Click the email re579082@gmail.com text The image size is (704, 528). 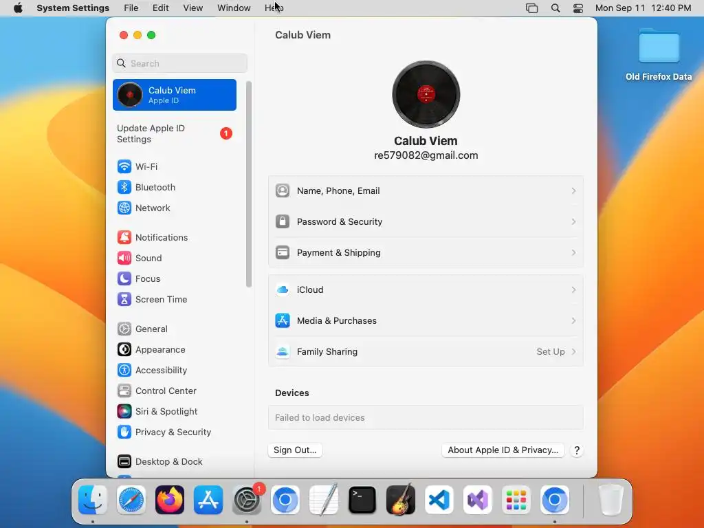tap(426, 155)
